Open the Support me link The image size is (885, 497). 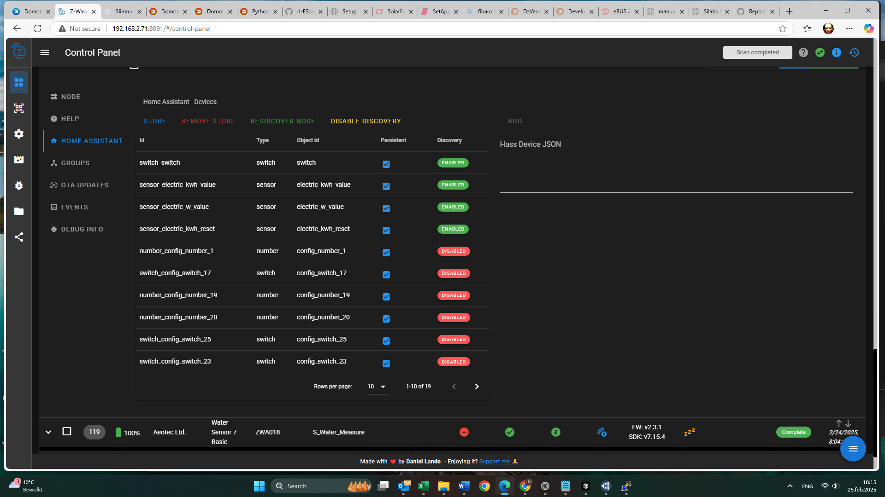[x=499, y=462]
